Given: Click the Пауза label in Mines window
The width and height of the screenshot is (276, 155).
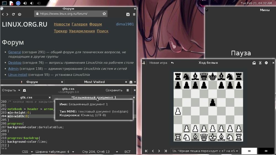Looking at the screenshot, I should [x=241, y=53].
